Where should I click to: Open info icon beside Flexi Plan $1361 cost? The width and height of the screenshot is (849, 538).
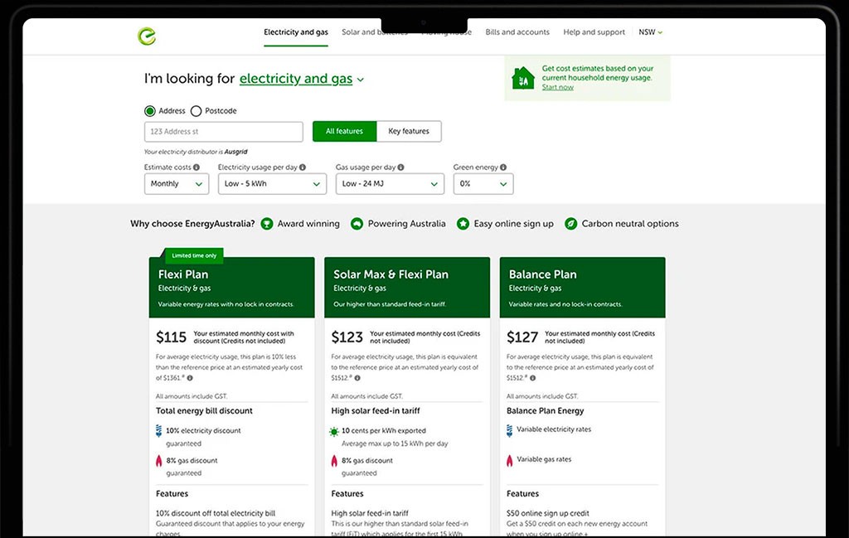click(x=190, y=378)
